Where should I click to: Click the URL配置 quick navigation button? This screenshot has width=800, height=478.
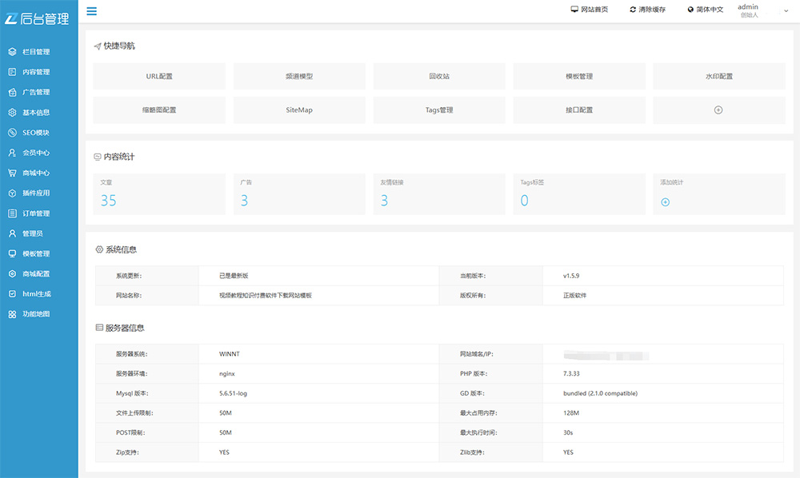pyautogui.click(x=159, y=77)
